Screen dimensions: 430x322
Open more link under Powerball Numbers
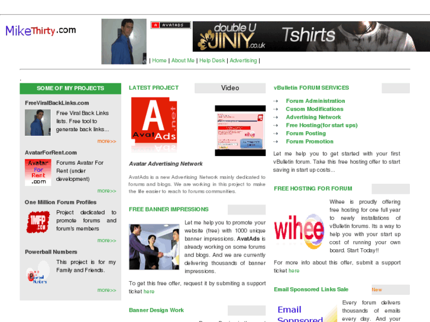[106, 290]
